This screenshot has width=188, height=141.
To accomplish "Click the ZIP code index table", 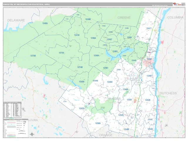I will pyautogui.click(x=12, y=110).
